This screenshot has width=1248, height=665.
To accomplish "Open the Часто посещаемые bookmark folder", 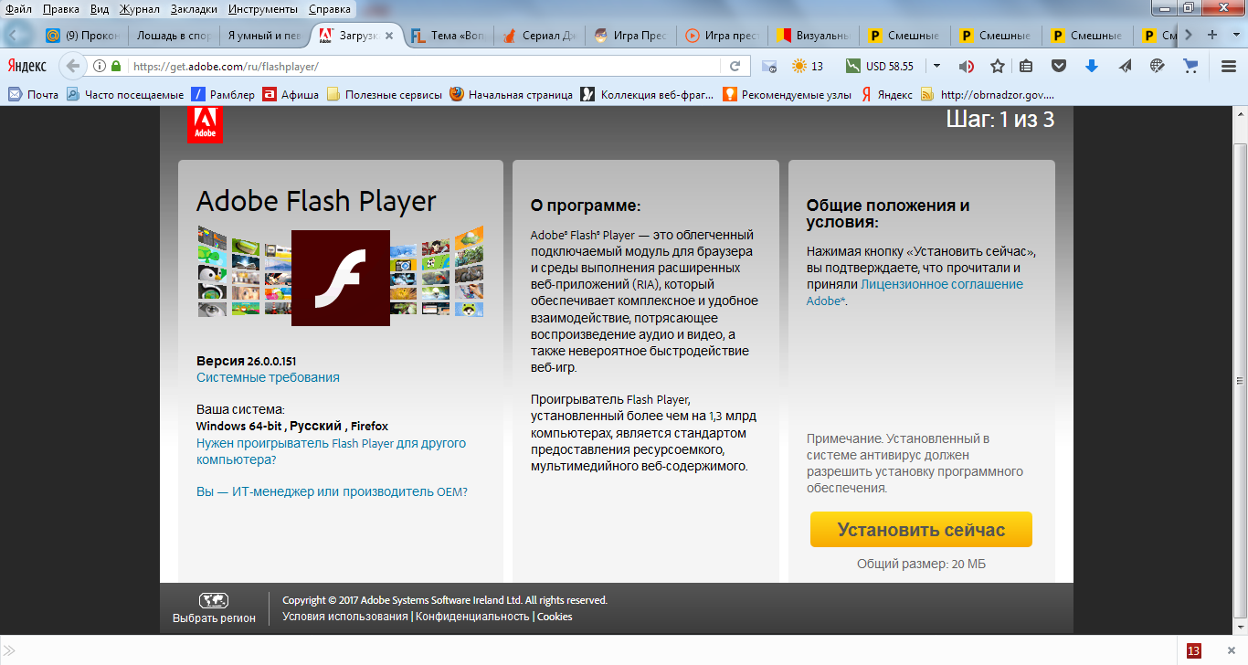I will pyautogui.click(x=125, y=94).
